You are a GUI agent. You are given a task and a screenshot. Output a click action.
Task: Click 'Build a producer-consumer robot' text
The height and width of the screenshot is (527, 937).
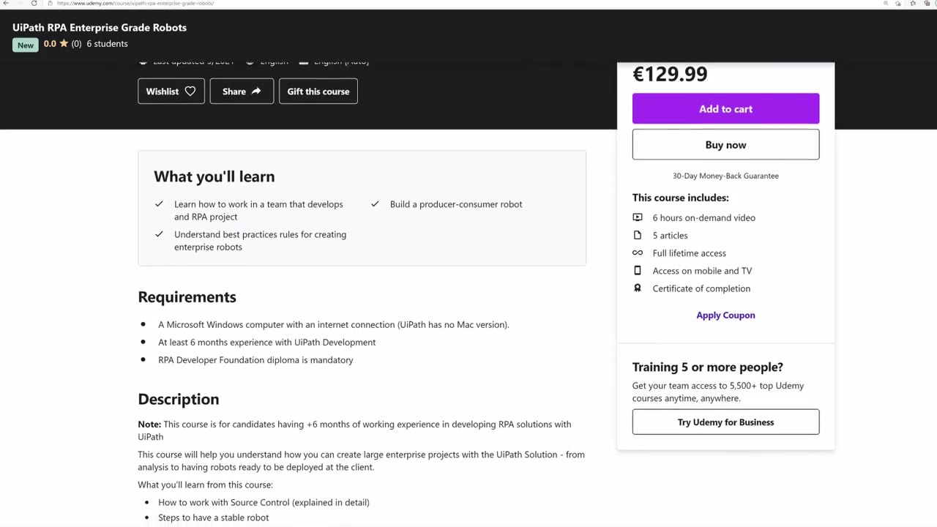tap(456, 204)
